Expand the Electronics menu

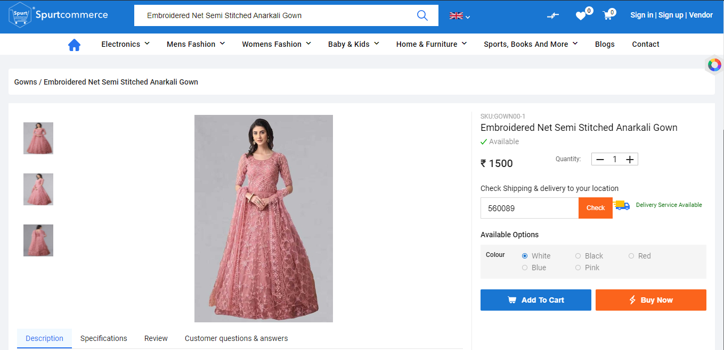(x=125, y=44)
